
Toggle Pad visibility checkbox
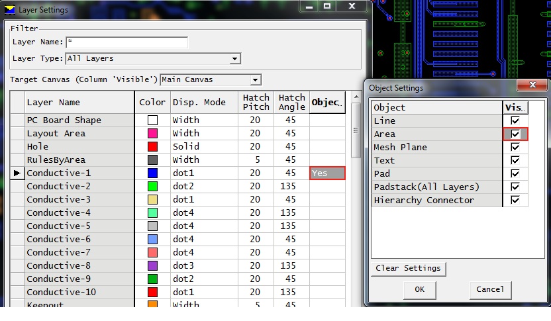click(515, 174)
